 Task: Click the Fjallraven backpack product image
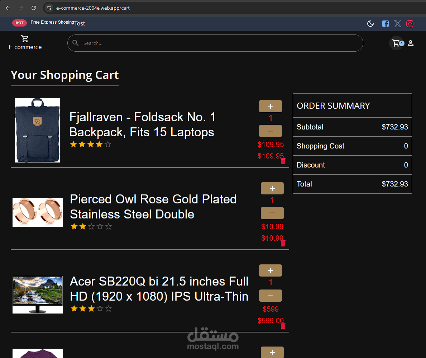pyautogui.click(x=37, y=130)
